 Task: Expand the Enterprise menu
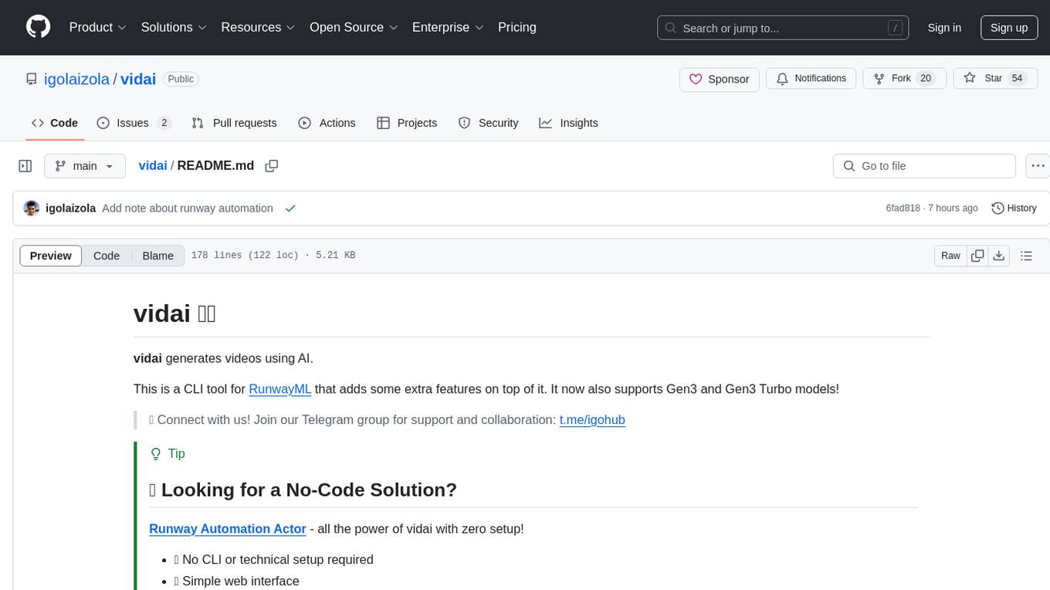[448, 27]
